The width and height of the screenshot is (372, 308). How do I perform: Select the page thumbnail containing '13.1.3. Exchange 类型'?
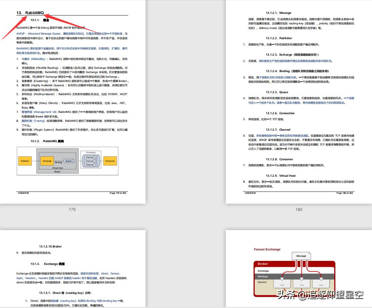tap(73, 269)
